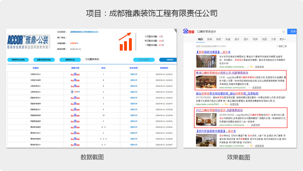The width and height of the screenshot is (303, 171).
Task: Click the 百度移动 engine icon in the rank 5 row
Action: (x=75, y=92)
